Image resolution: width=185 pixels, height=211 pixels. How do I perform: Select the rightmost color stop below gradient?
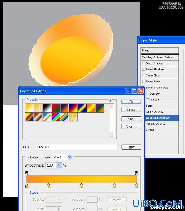(x=136, y=185)
